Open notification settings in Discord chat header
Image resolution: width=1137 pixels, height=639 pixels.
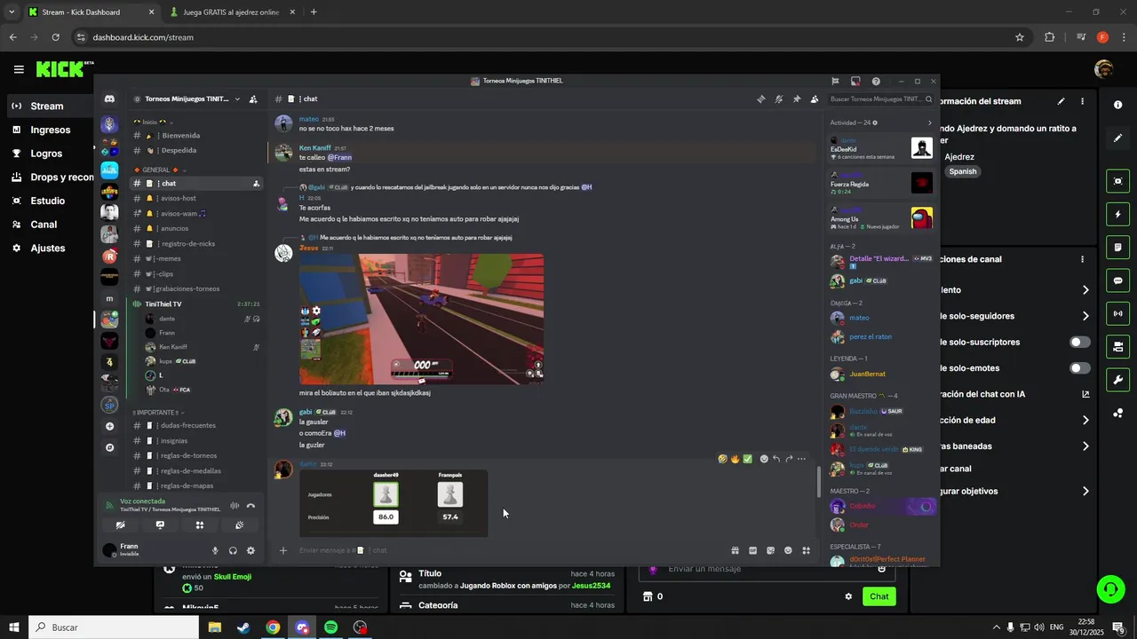pos(779,99)
